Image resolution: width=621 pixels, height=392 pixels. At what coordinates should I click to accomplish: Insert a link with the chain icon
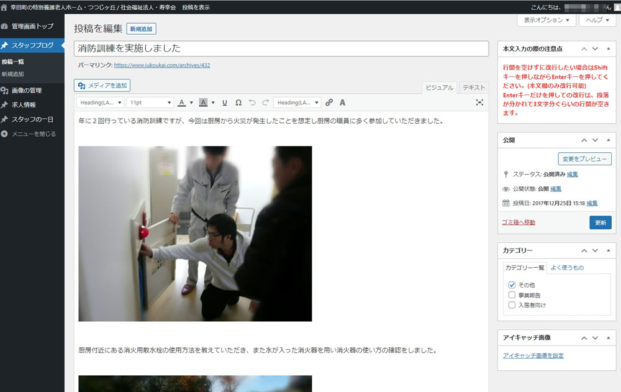pos(329,103)
